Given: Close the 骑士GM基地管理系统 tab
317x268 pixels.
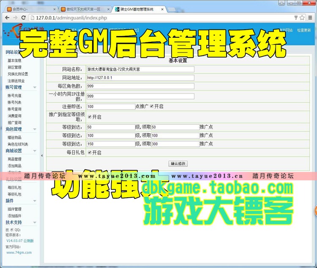Looking at the screenshot, I should pyautogui.click(x=162, y=9).
